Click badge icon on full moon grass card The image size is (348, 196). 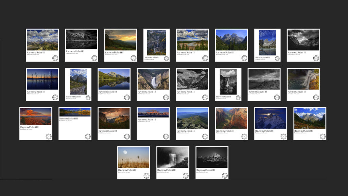point(146,176)
